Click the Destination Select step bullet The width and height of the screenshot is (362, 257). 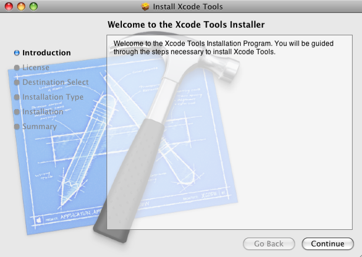(x=16, y=83)
